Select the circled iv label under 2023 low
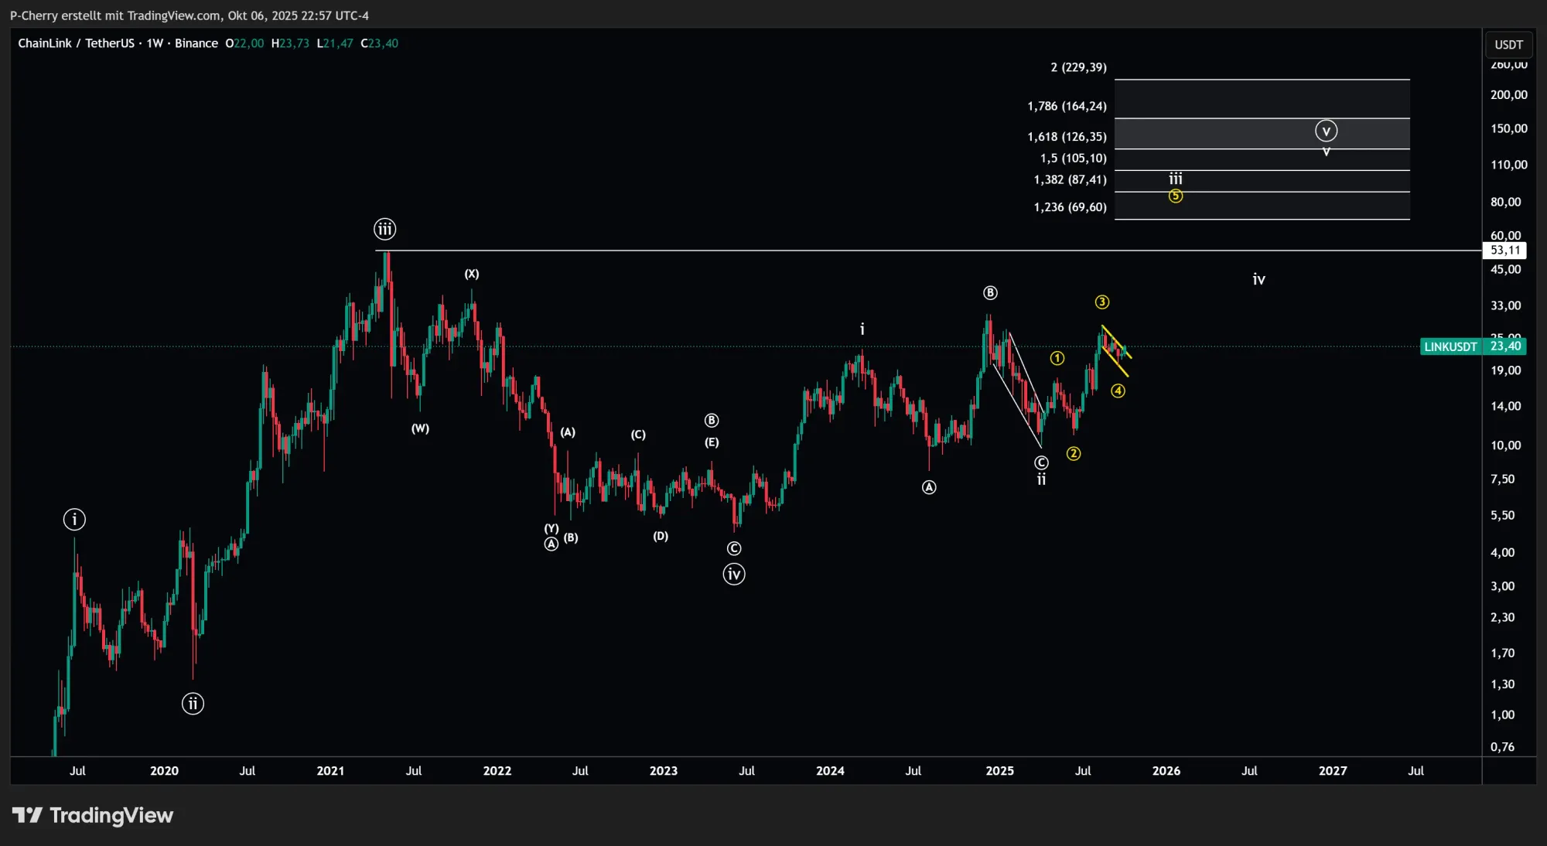 coord(734,574)
